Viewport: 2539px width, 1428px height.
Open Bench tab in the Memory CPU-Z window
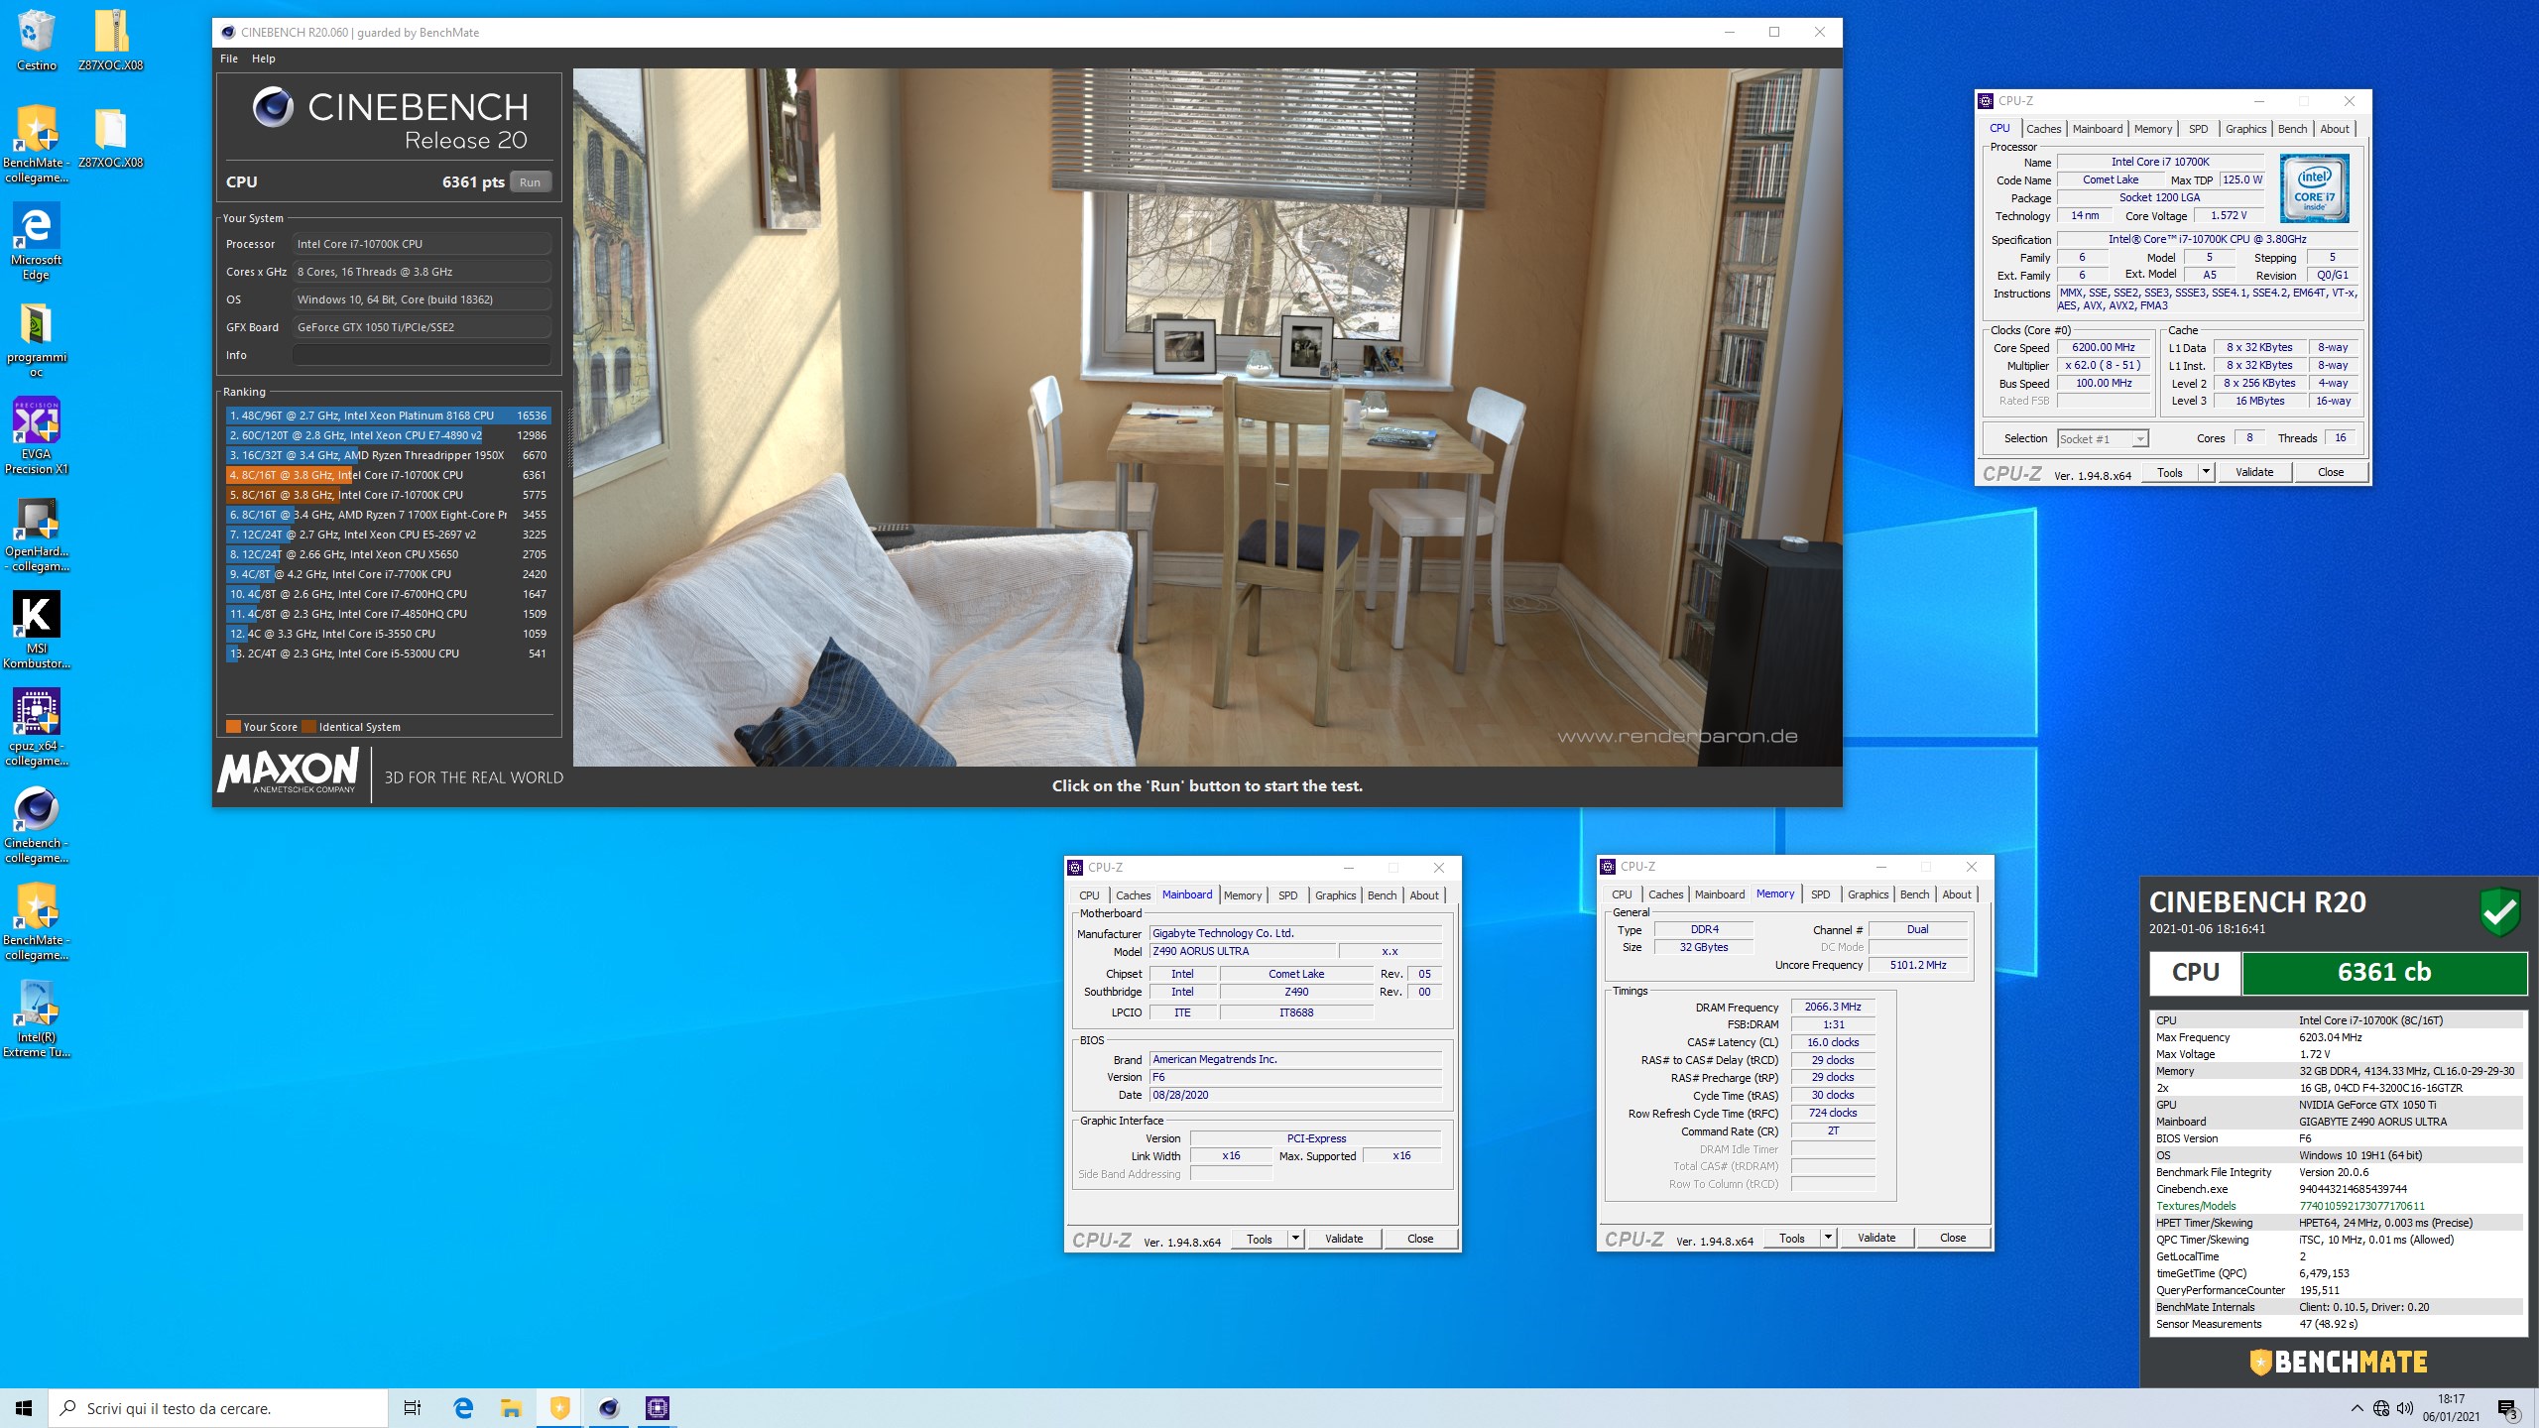1914,894
